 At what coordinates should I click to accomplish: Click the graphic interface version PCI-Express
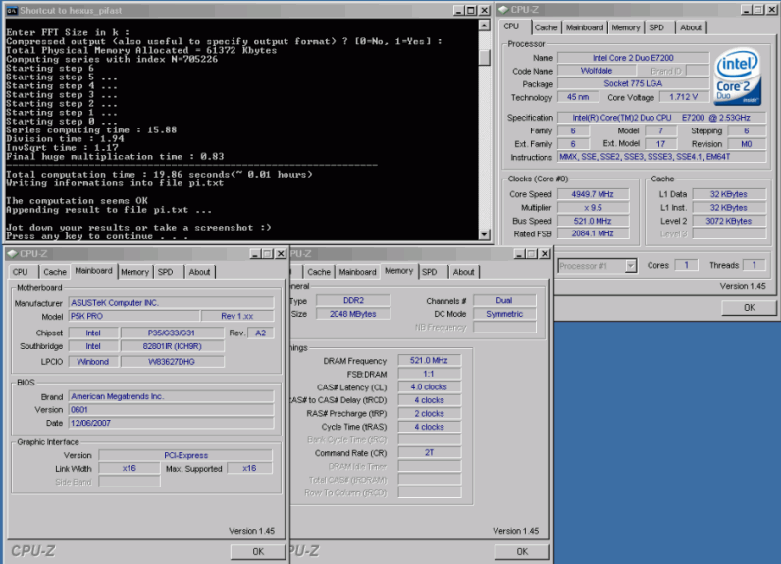click(x=185, y=455)
